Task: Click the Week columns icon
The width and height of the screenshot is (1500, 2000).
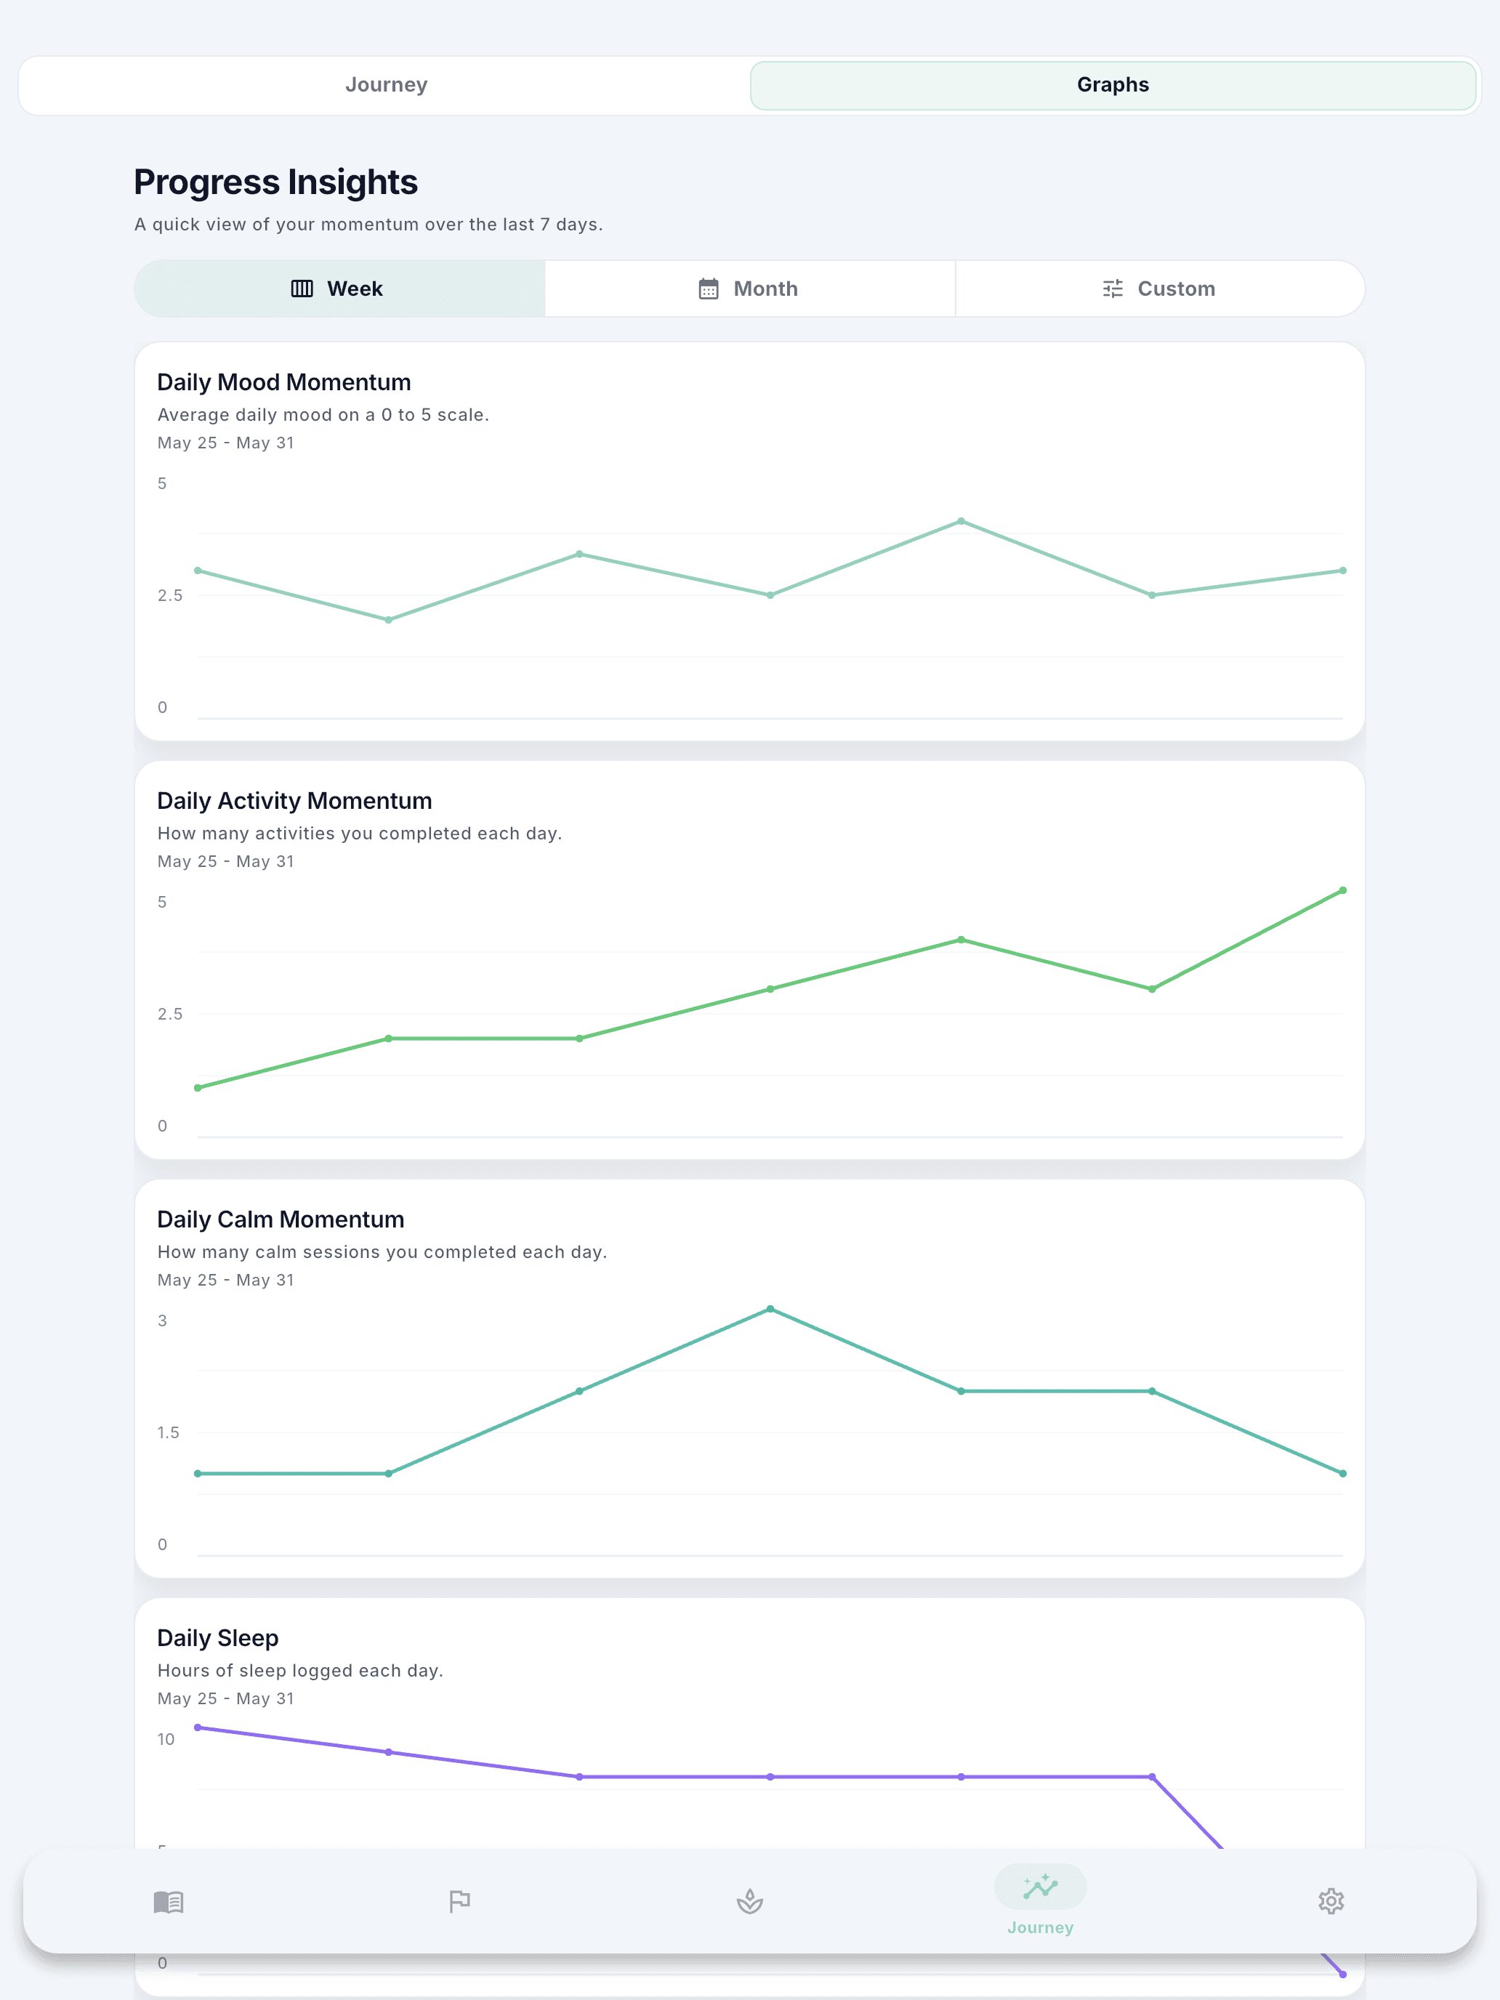Action: (x=302, y=289)
